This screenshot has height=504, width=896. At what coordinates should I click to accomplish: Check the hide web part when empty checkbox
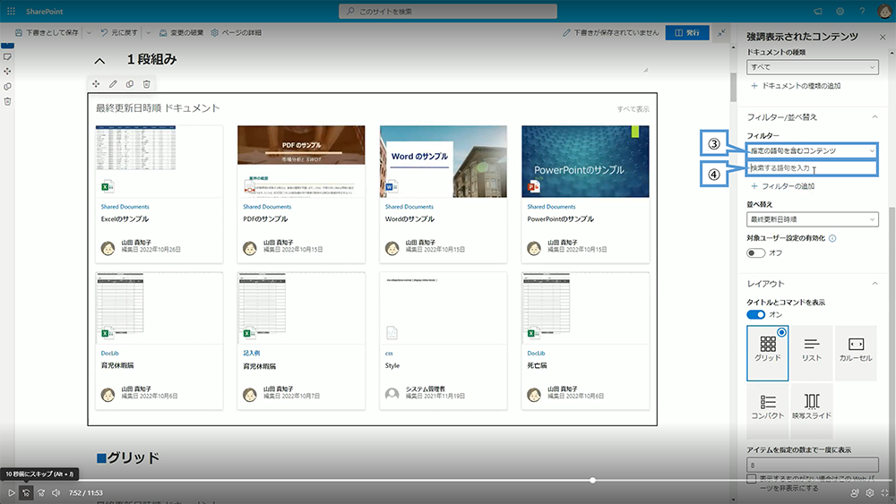(x=752, y=478)
